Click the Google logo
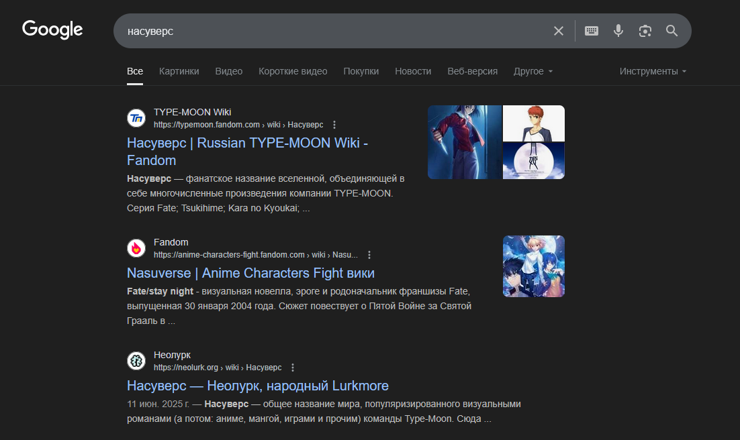740x440 pixels. pyautogui.click(x=52, y=30)
